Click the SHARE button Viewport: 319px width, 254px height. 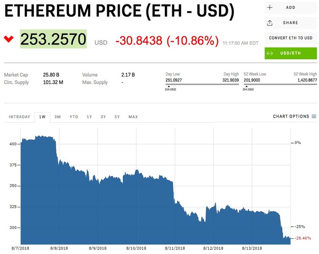coord(291,23)
